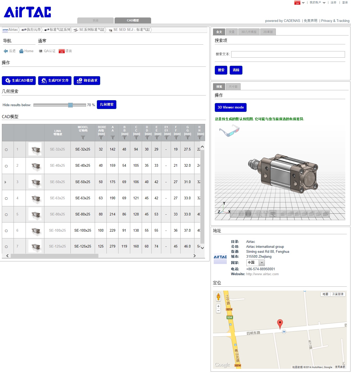Click the last view-cube orientation icon

(326, 214)
